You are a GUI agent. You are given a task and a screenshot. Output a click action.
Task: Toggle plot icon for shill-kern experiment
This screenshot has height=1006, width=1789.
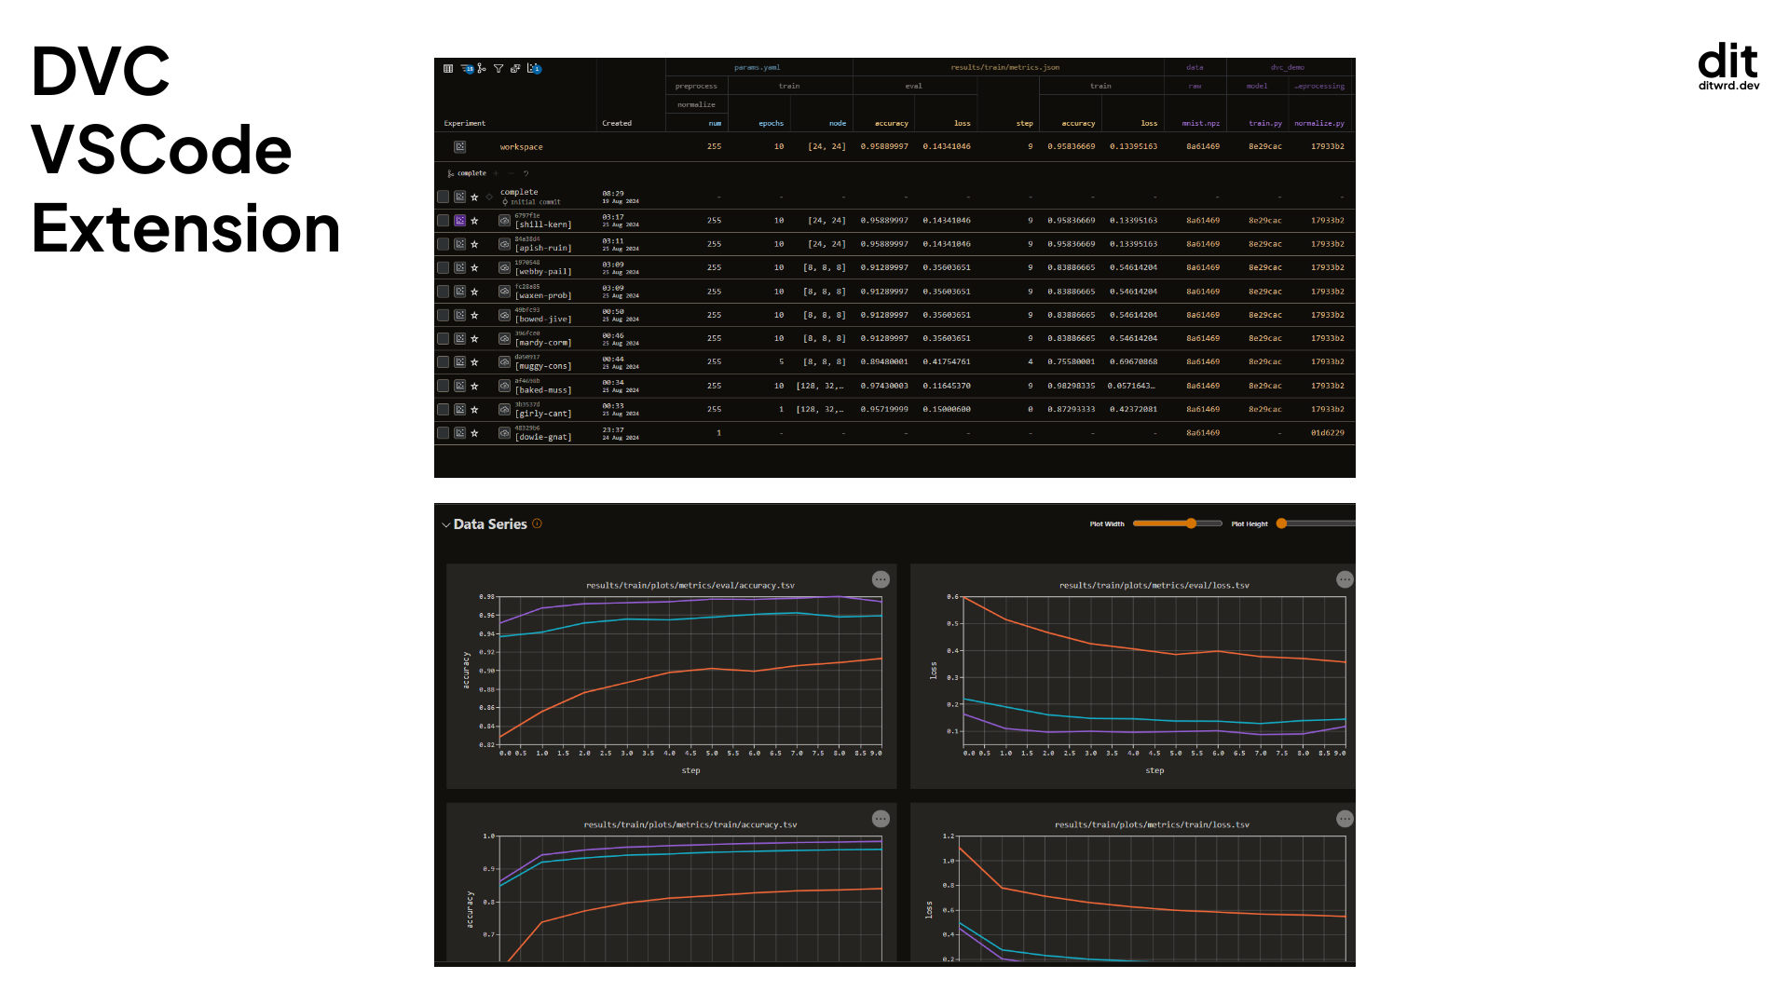(x=459, y=221)
